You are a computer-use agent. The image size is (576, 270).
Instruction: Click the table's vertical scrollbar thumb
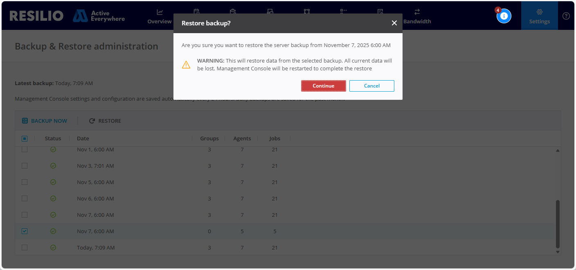pos(557,223)
